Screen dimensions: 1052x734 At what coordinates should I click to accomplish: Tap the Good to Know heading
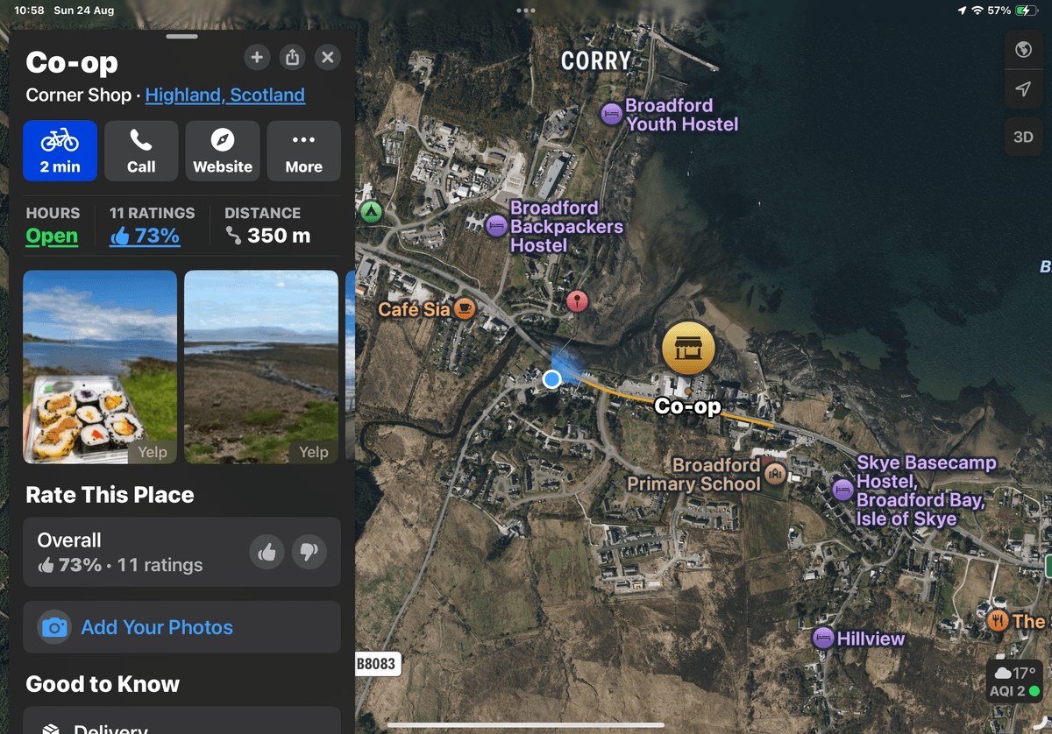click(103, 684)
